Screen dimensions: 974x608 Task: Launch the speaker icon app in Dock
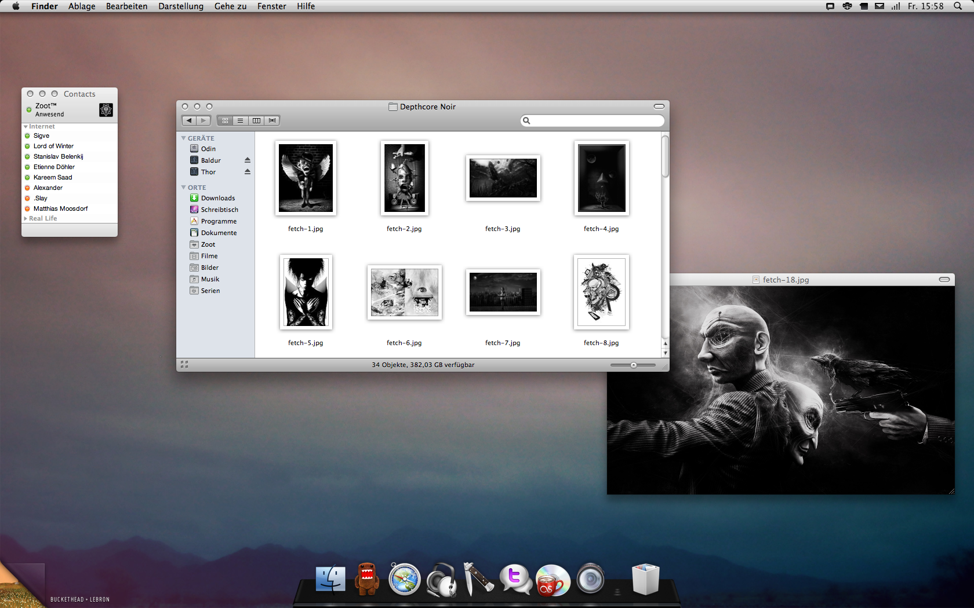pos(591,578)
